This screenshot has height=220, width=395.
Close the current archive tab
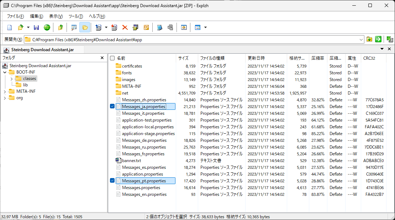[389, 49]
